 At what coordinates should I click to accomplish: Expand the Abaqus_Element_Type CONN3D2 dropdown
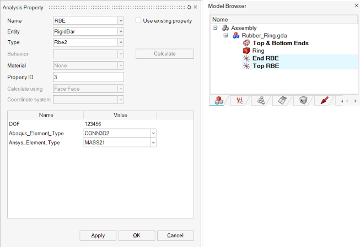tap(153, 133)
